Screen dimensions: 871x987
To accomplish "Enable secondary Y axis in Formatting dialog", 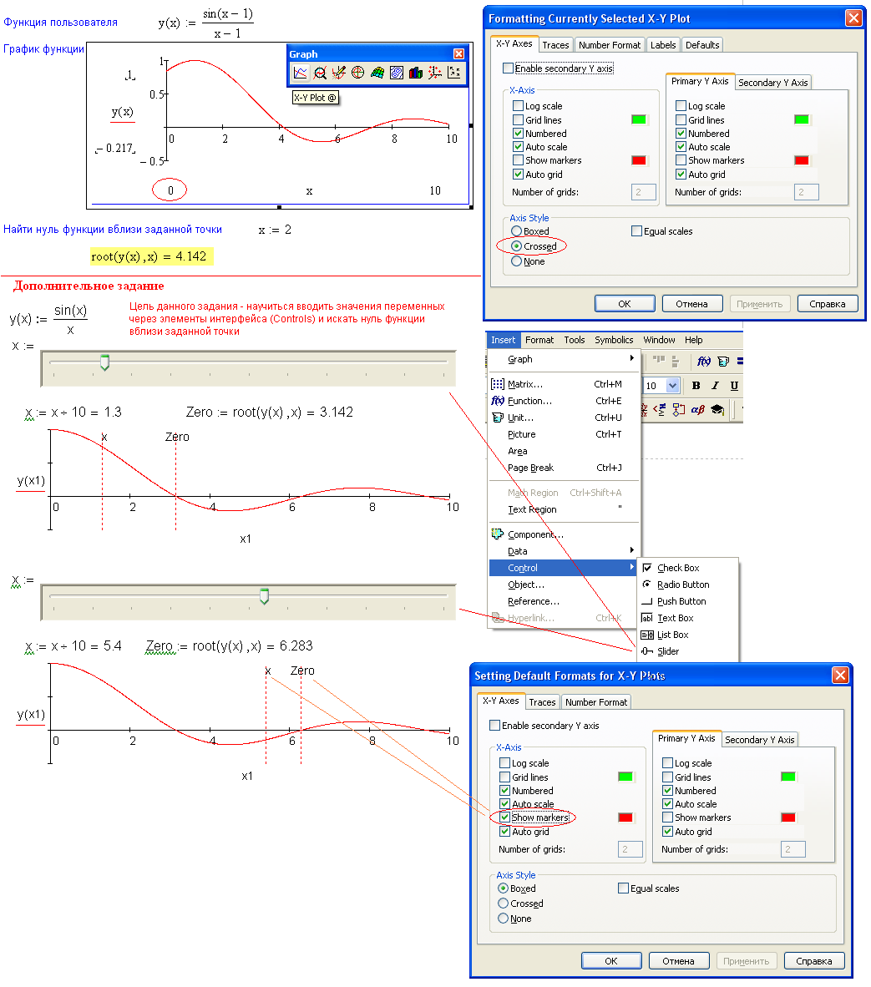I will point(558,68).
